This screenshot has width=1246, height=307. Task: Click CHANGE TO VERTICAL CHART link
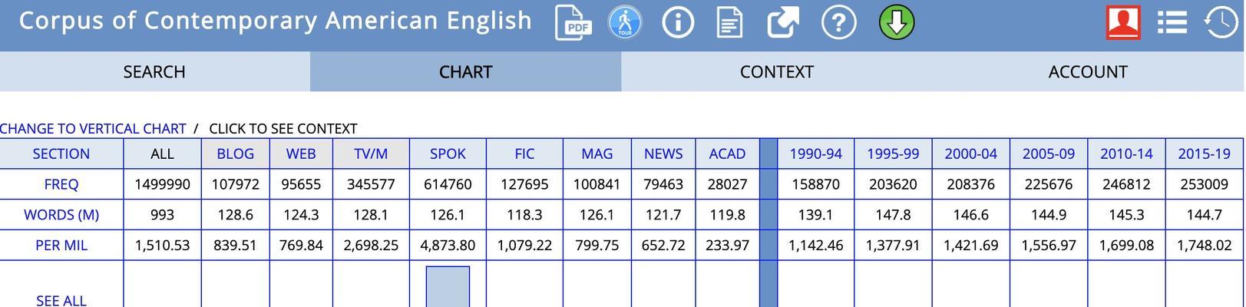pyautogui.click(x=93, y=129)
